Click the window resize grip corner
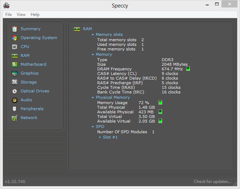 [x=235, y=184]
